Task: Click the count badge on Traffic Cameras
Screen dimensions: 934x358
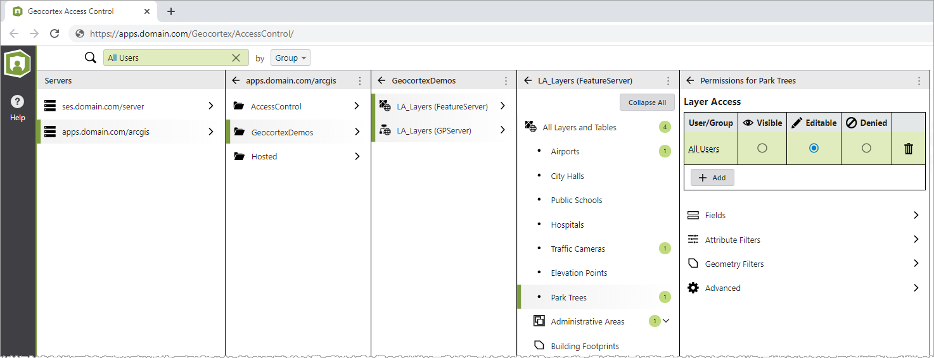Action: (x=665, y=249)
